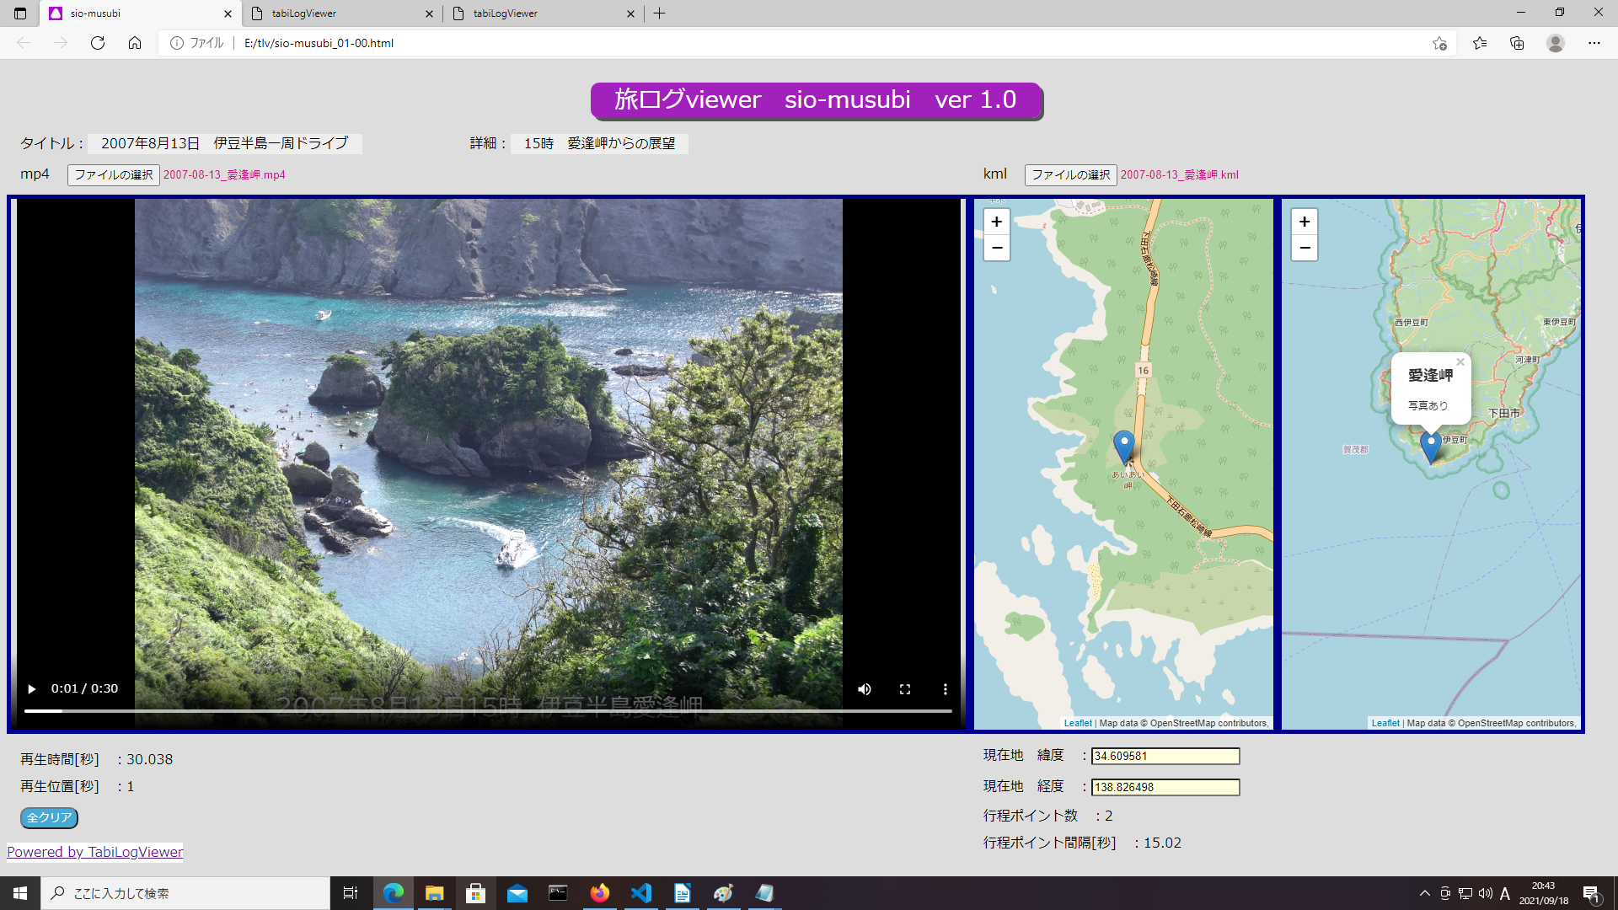Click the 現在地 経度 longitude field
This screenshot has height=910, width=1618.
[1165, 787]
